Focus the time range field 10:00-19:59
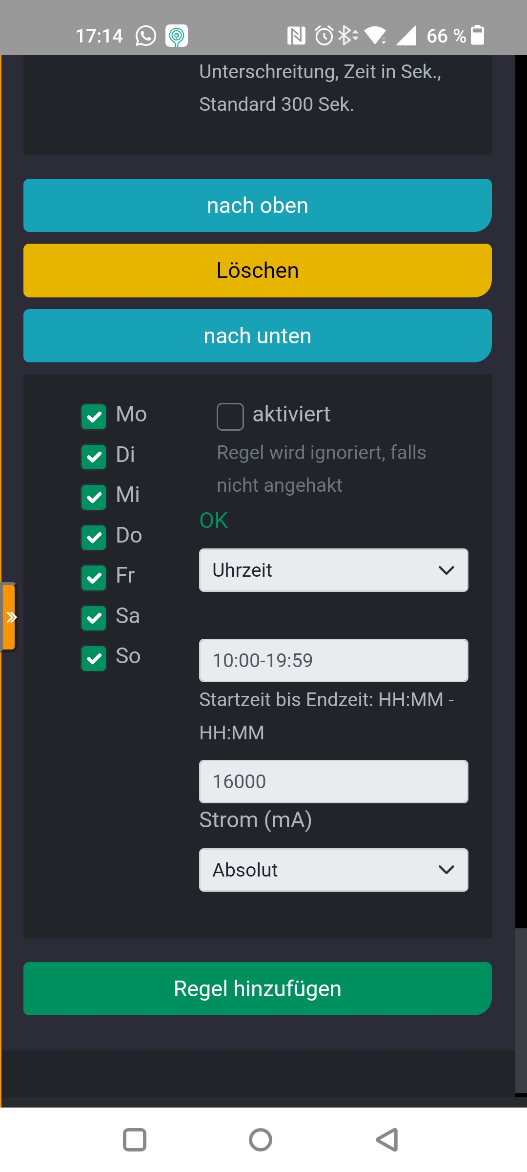Image resolution: width=527 pixels, height=1172 pixels. click(334, 660)
